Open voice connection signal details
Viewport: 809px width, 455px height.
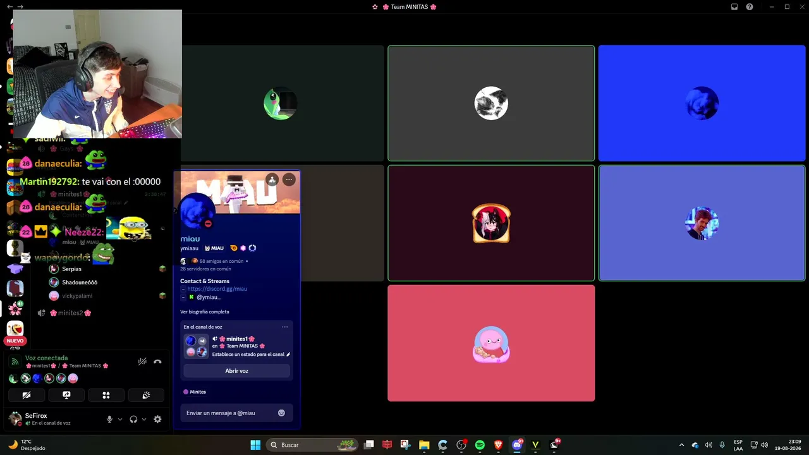click(15, 361)
